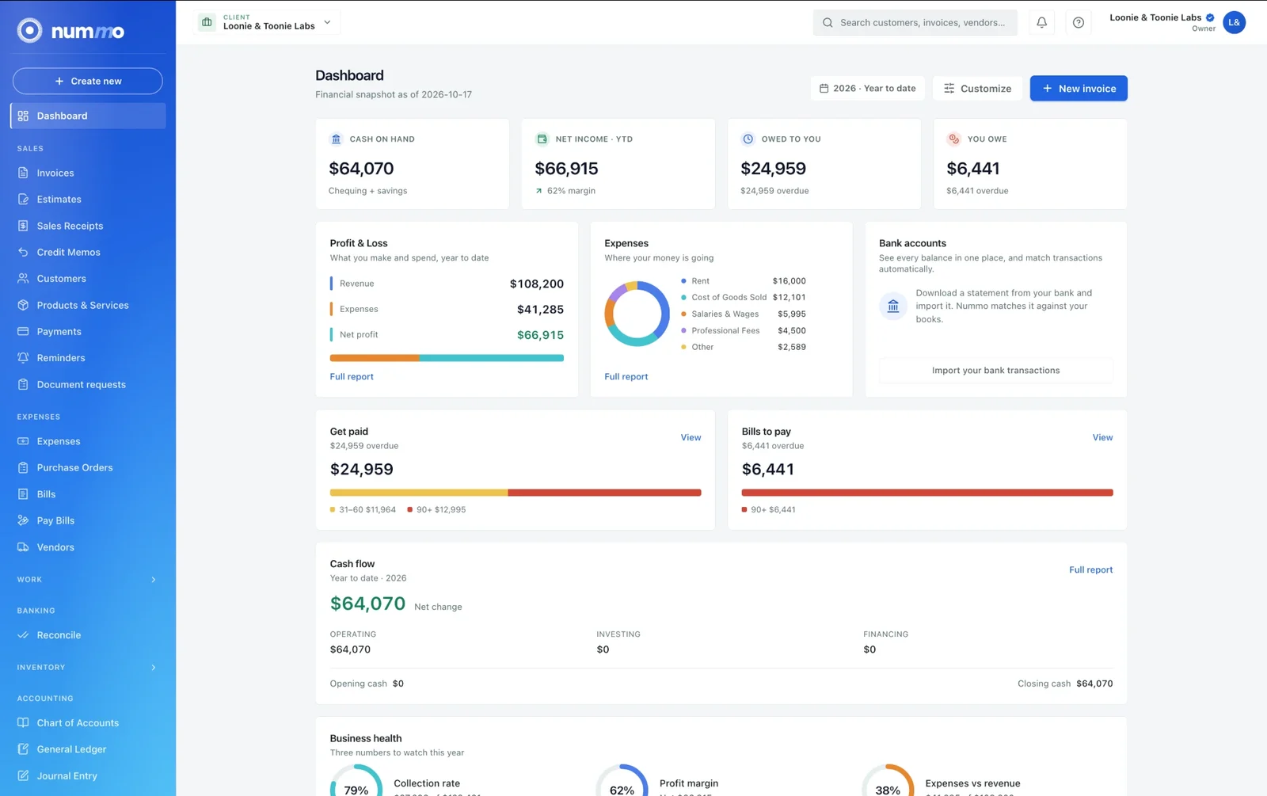Open Expenses Full report link

(626, 377)
